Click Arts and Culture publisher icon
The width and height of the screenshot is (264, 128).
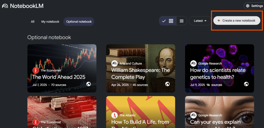click(114, 63)
